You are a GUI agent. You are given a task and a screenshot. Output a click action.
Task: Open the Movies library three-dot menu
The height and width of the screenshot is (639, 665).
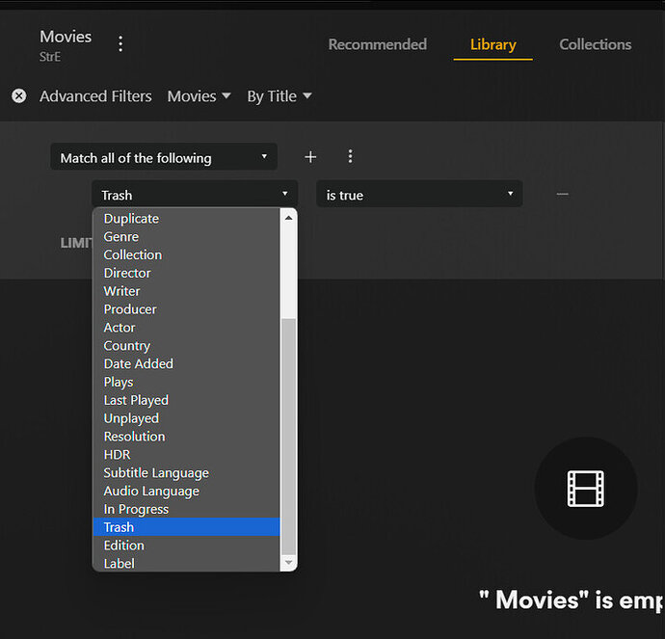tap(120, 43)
